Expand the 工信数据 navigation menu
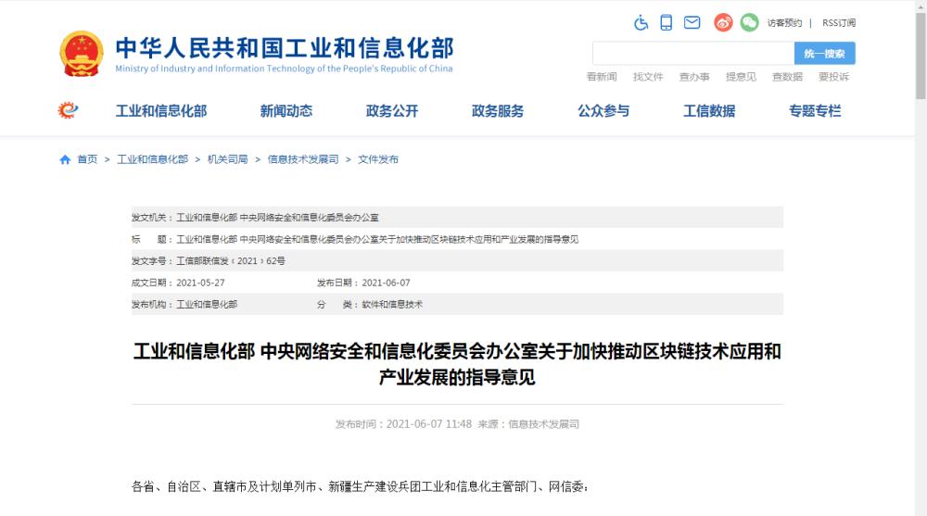The width and height of the screenshot is (927, 516). click(709, 111)
